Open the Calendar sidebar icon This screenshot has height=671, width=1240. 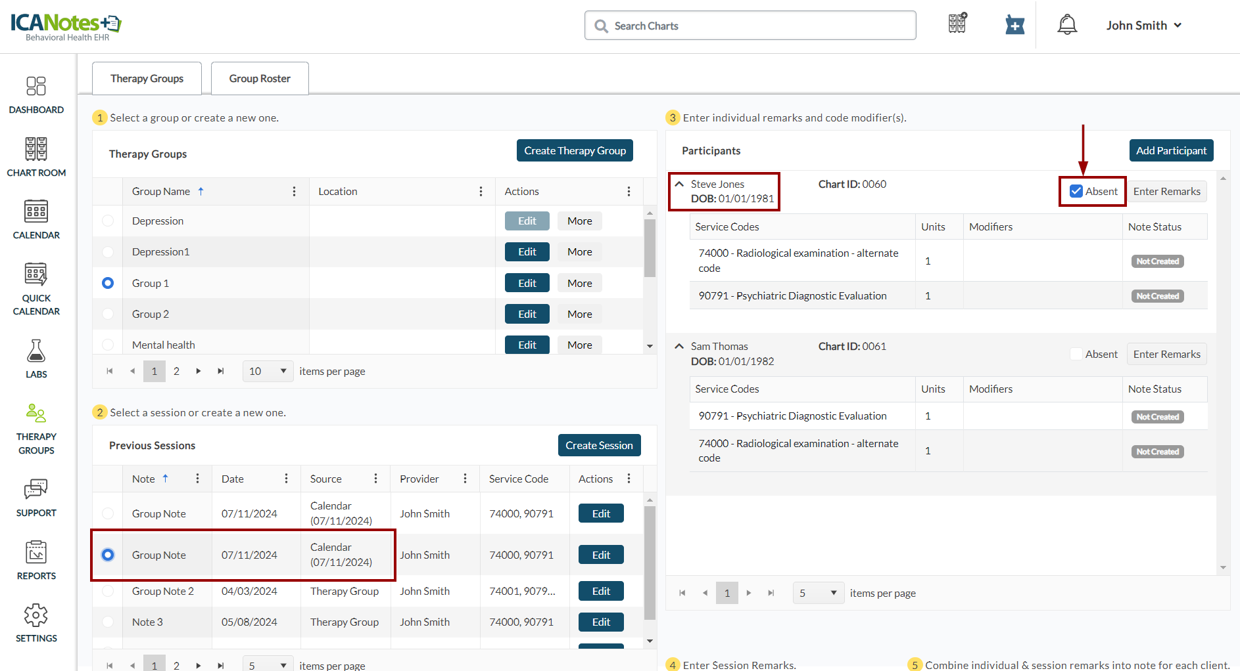36,219
